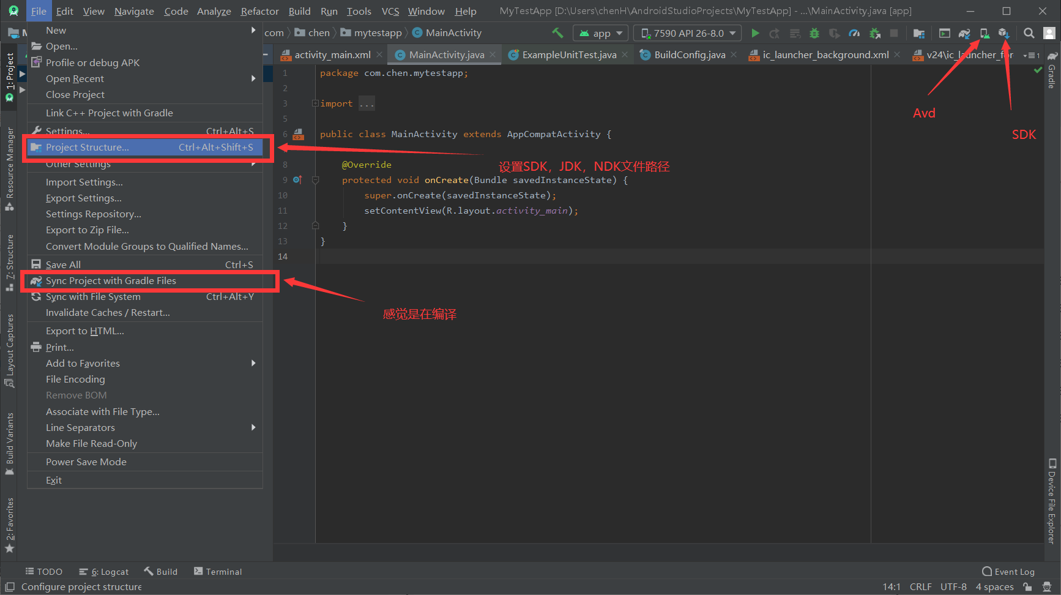Open the AVD Manager from the toolbar
The image size is (1061, 595).
985,33
